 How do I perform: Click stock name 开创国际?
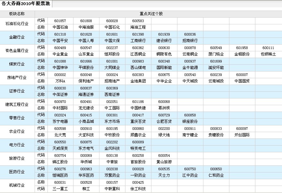coord(242,135)
